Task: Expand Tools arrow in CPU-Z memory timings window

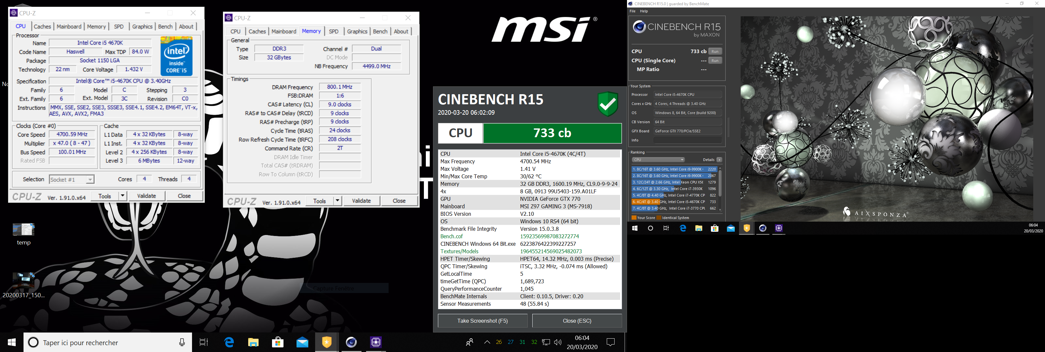Action: (x=337, y=201)
